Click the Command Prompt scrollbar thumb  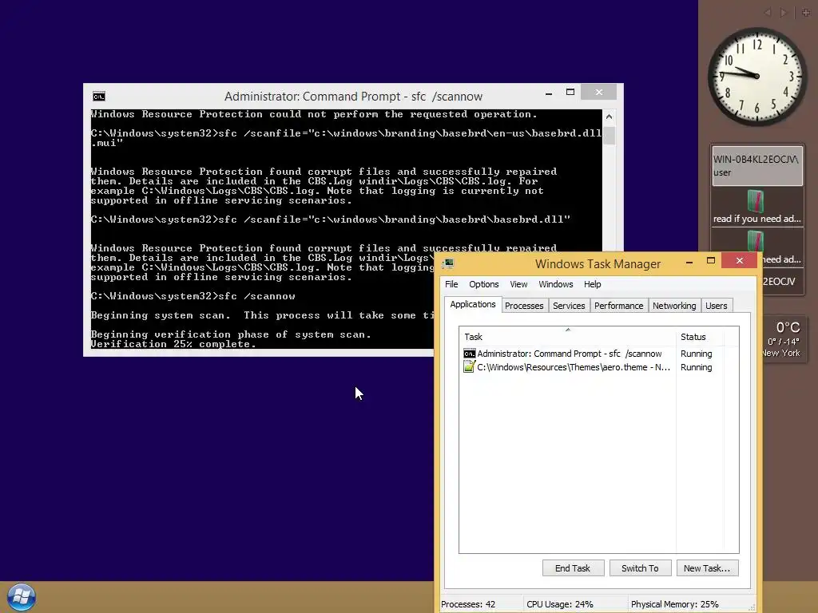tap(609, 136)
